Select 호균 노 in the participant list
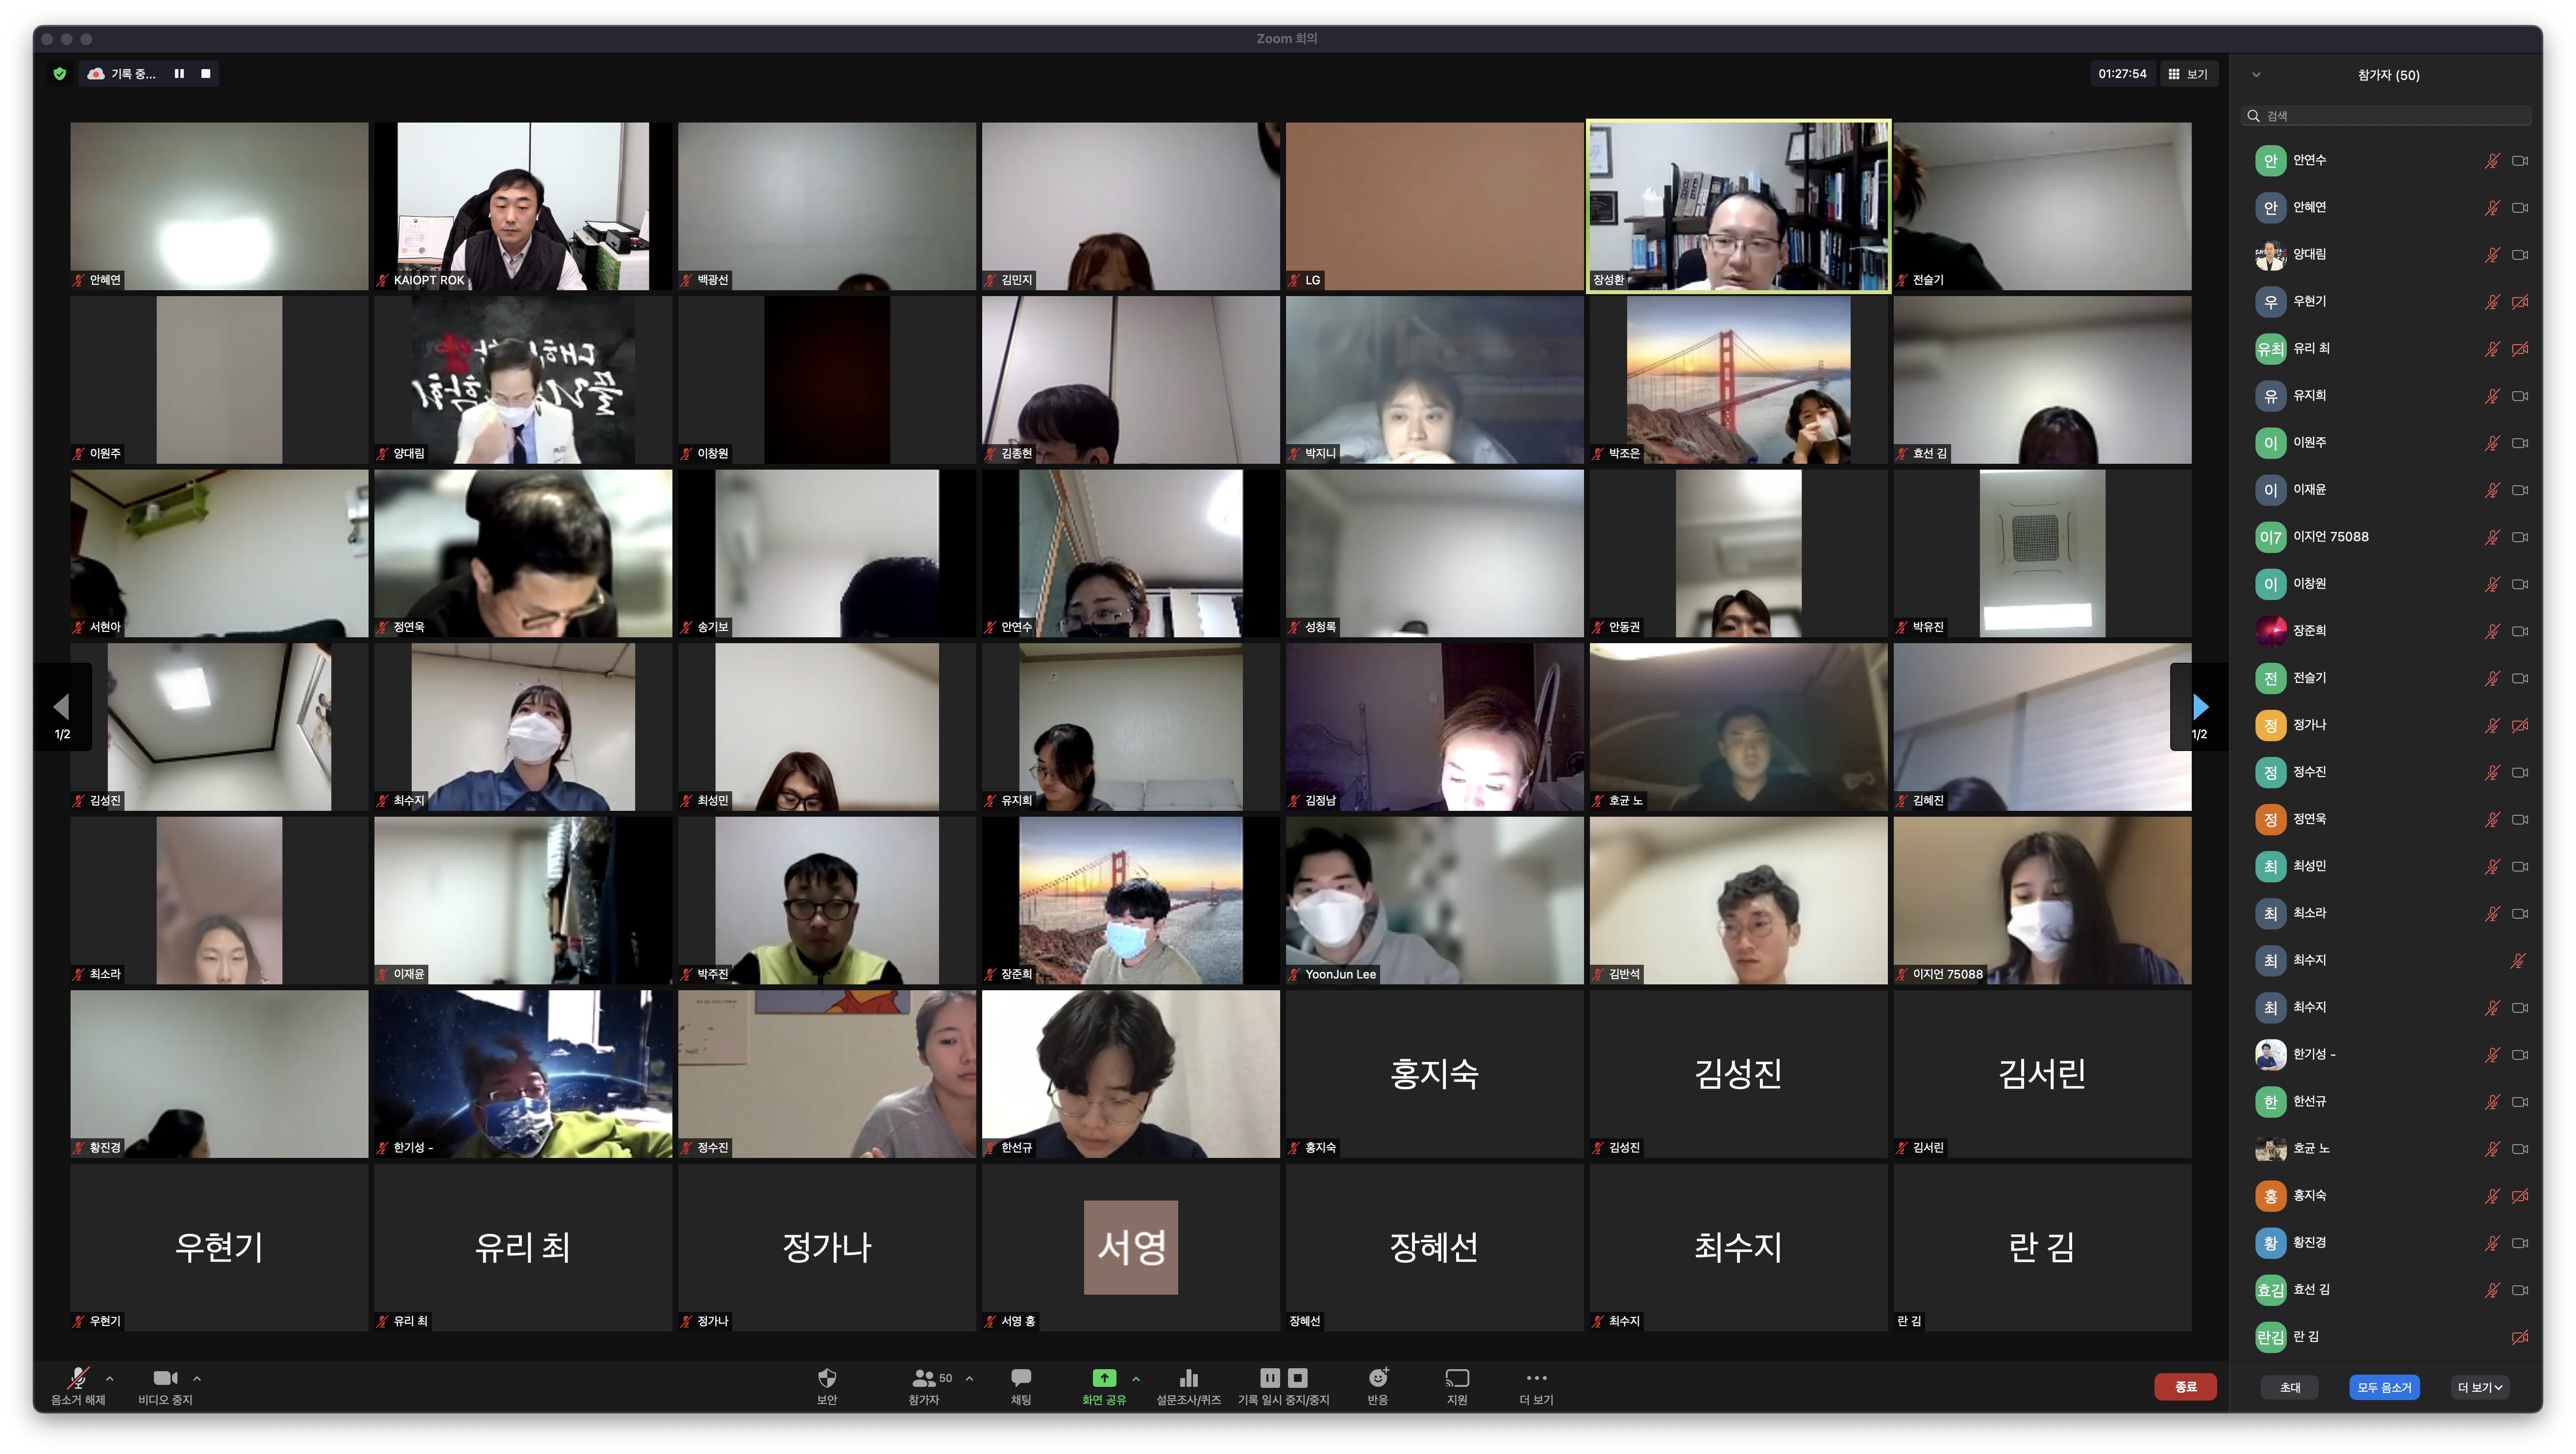Viewport: 2576px width, 1454px height. tap(2386, 1148)
